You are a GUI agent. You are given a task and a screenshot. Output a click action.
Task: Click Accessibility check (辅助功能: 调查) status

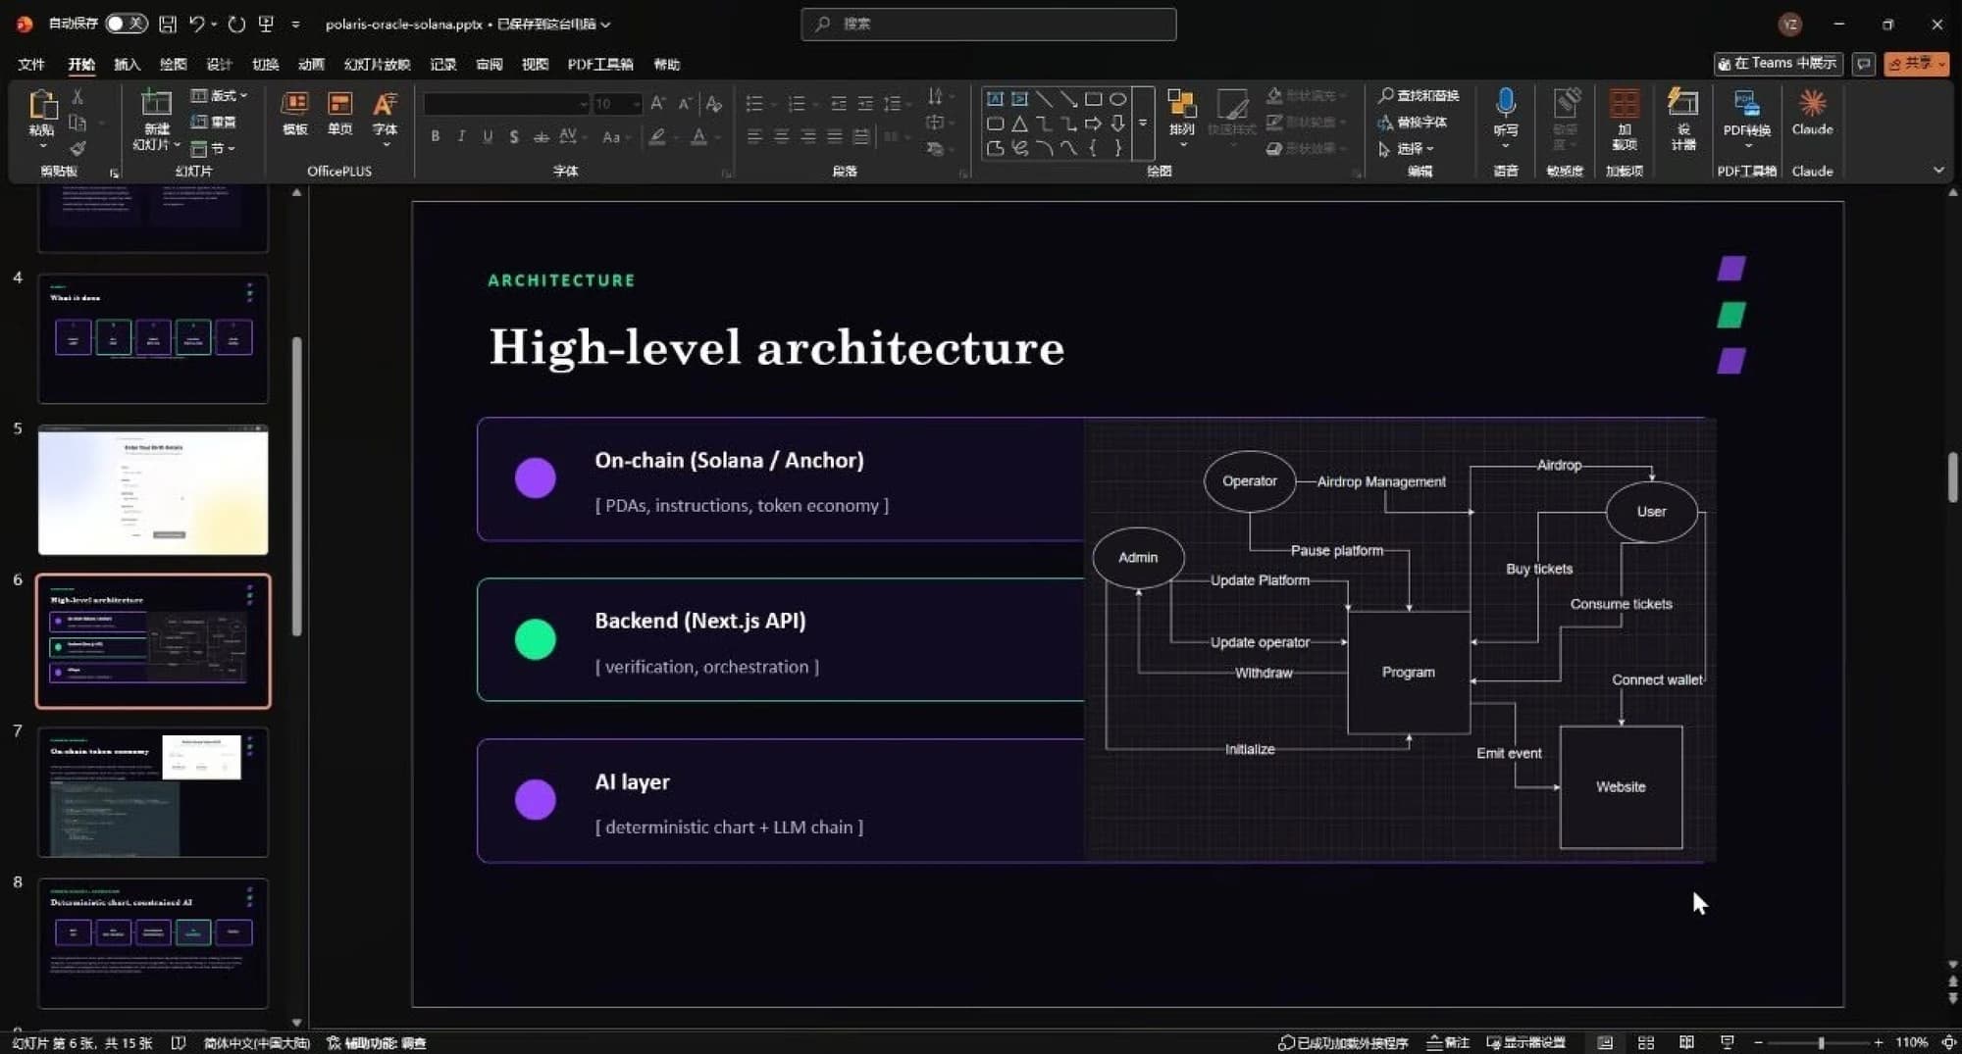[377, 1042]
